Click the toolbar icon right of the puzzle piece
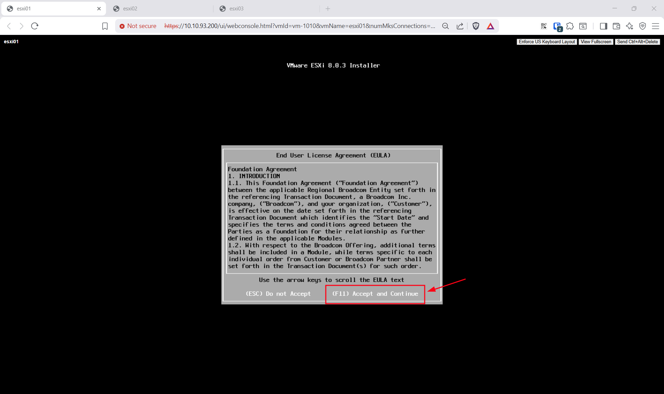664x394 pixels. [x=583, y=26]
